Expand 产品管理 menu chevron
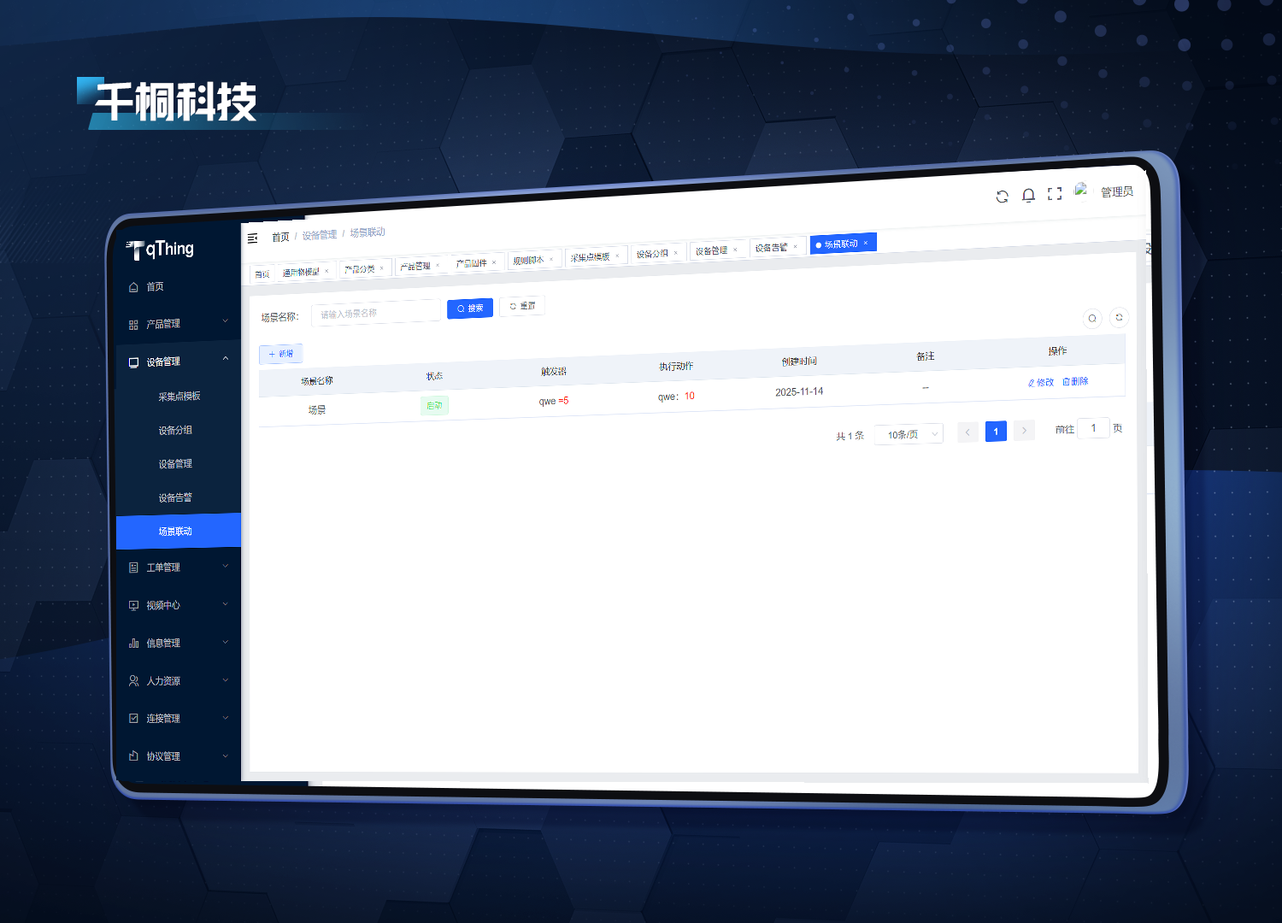 point(226,321)
